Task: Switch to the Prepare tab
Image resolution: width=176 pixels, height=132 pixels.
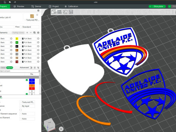Action: [x=4, y=6]
